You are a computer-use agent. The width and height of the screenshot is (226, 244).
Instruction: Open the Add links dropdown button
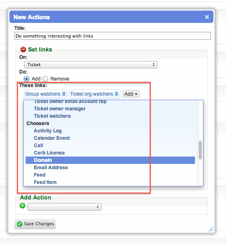tap(131, 94)
